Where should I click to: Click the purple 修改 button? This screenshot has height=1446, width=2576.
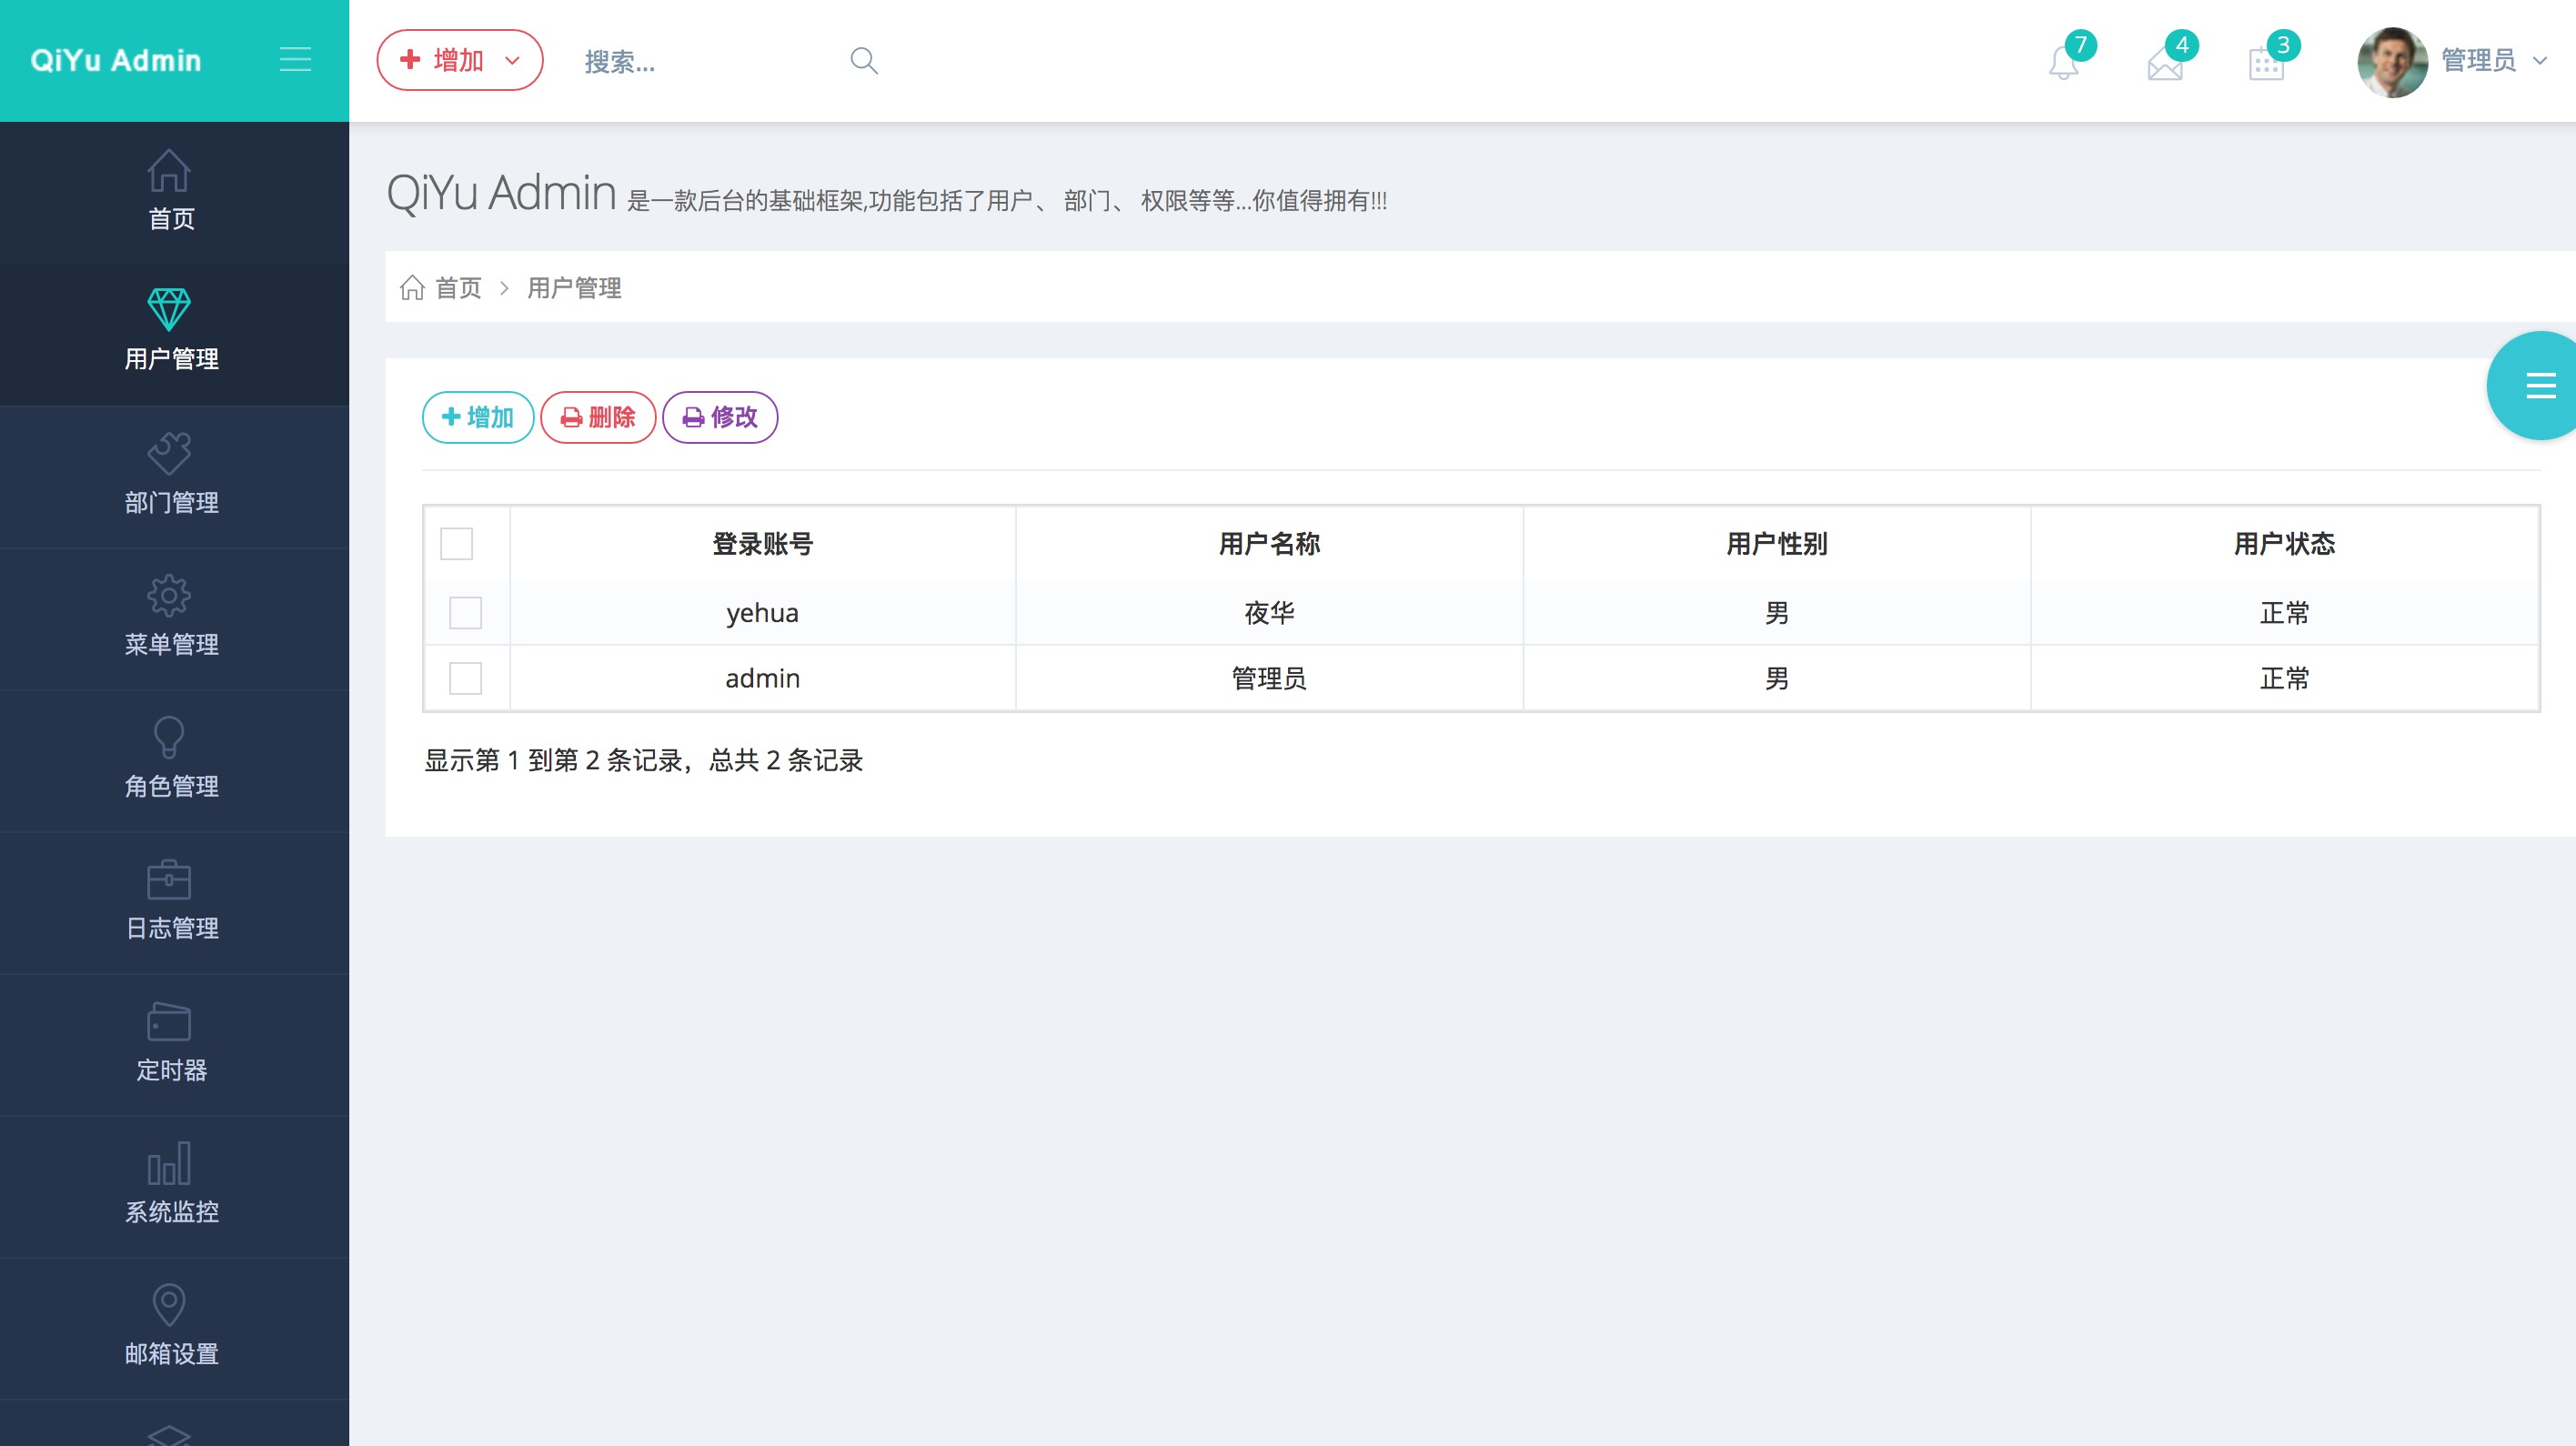pos(720,417)
